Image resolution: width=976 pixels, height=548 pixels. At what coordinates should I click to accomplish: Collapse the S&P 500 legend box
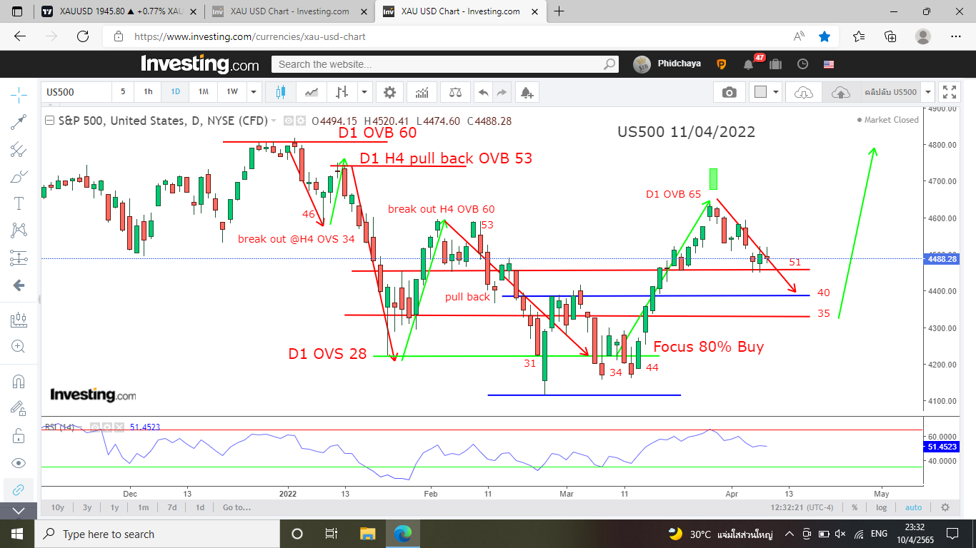(x=49, y=120)
